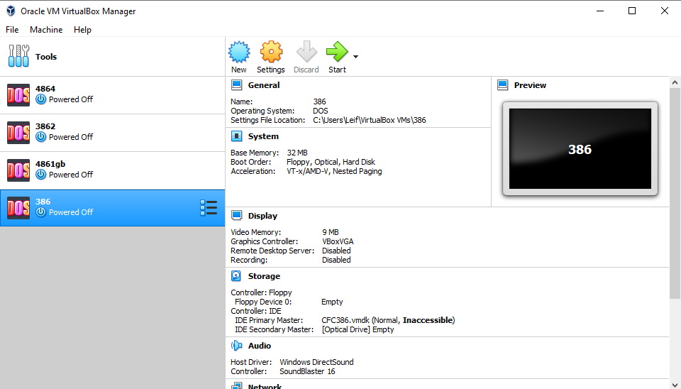Open the Network settings heading link

click(x=265, y=386)
